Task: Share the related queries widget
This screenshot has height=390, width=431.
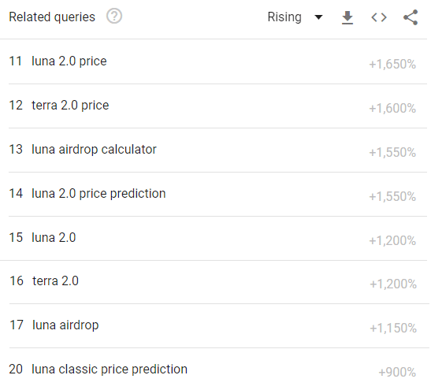Action: click(x=411, y=17)
